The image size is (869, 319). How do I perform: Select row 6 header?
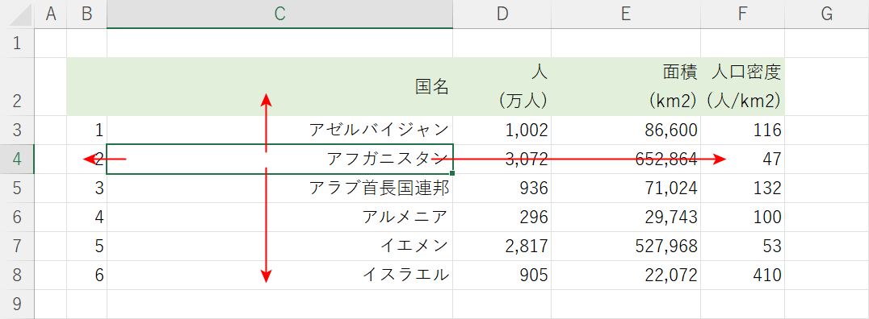coord(17,217)
